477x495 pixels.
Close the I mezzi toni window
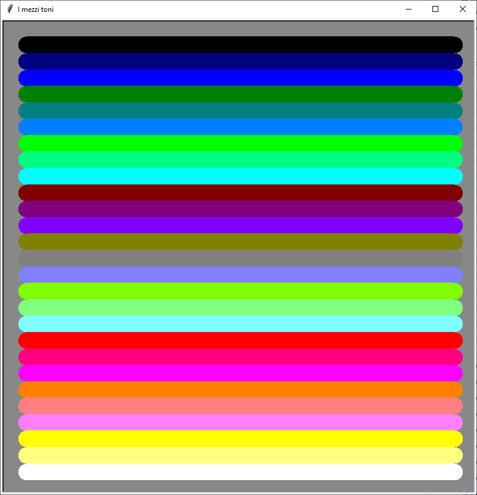[463, 9]
